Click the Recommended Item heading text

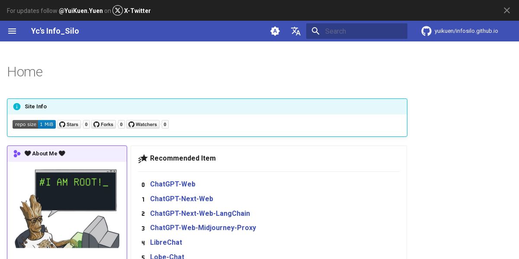pos(183,158)
